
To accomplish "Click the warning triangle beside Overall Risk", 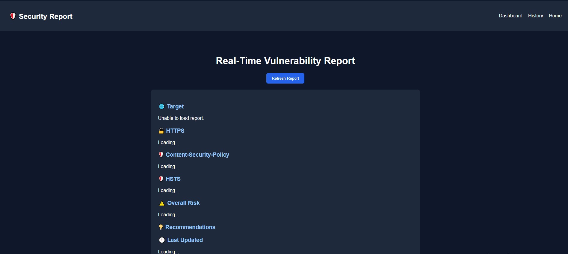I will click(162, 203).
